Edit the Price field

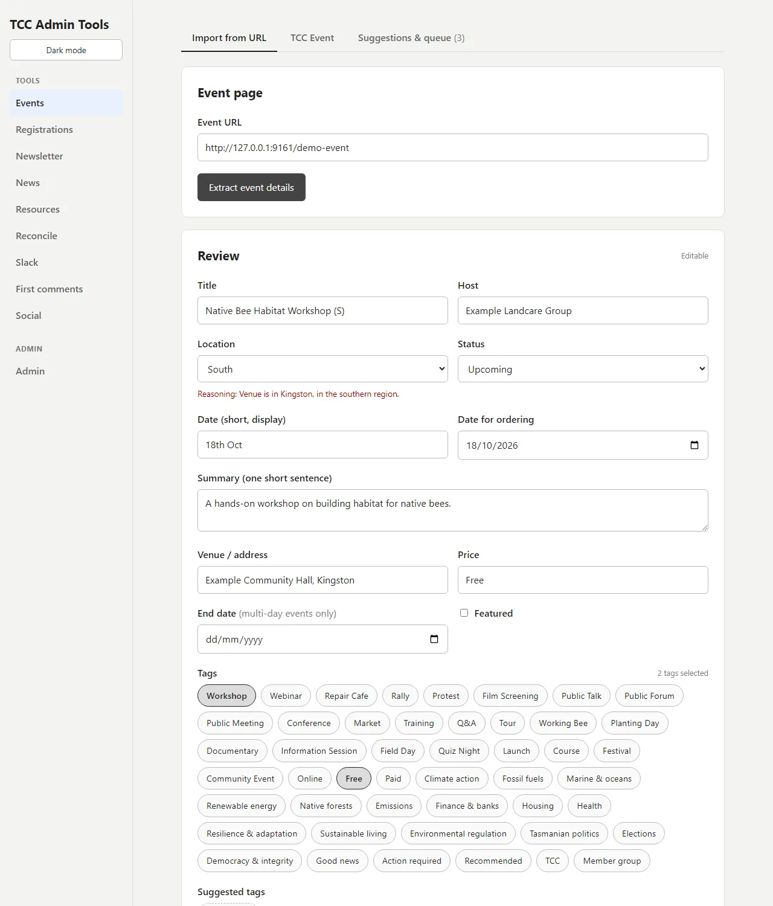[583, 580]
